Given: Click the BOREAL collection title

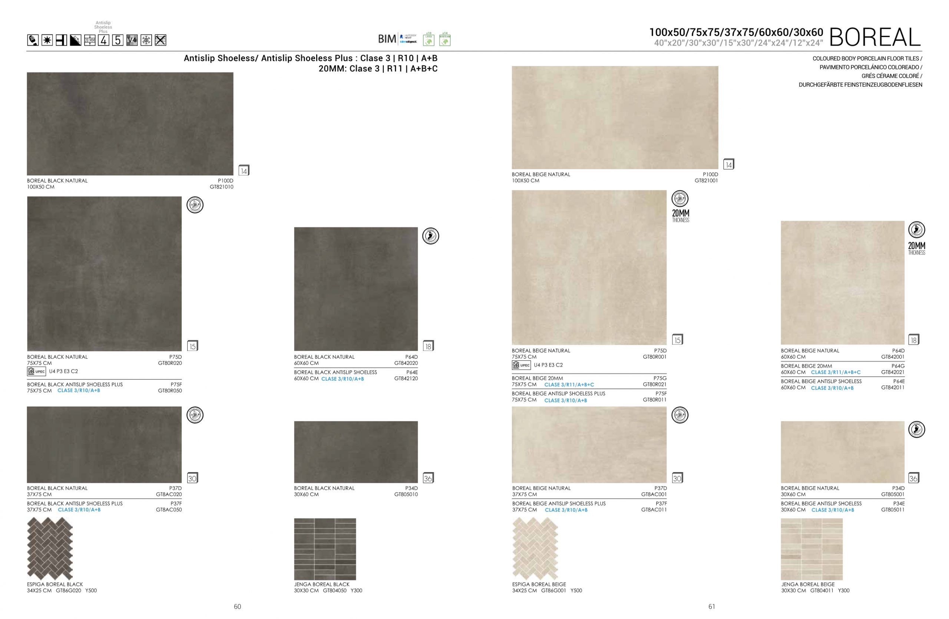Looking at the screenshot, I should click(x=875, y=37).
